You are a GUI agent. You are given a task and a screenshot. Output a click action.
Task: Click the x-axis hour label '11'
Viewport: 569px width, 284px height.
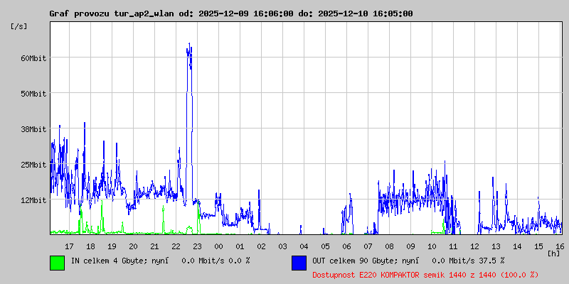tap(453, 246)
